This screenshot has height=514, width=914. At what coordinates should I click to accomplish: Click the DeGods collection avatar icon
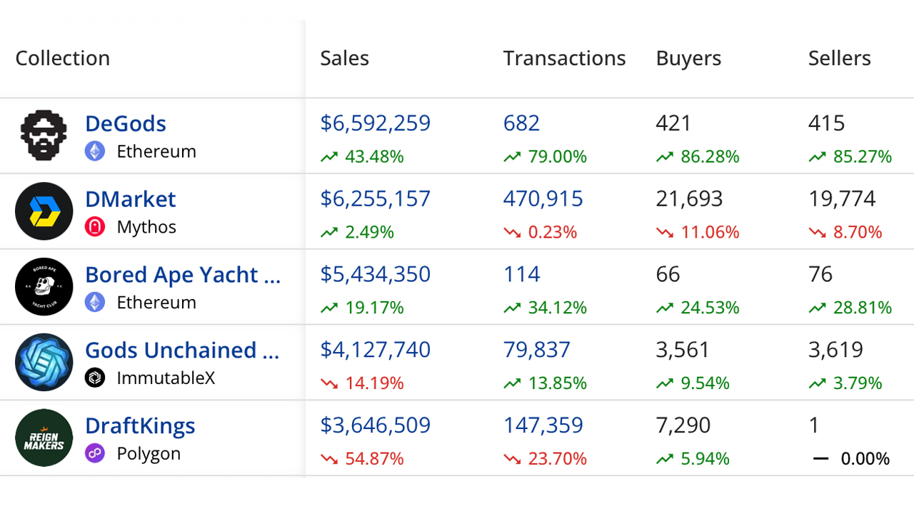click(x=44, y=135)
